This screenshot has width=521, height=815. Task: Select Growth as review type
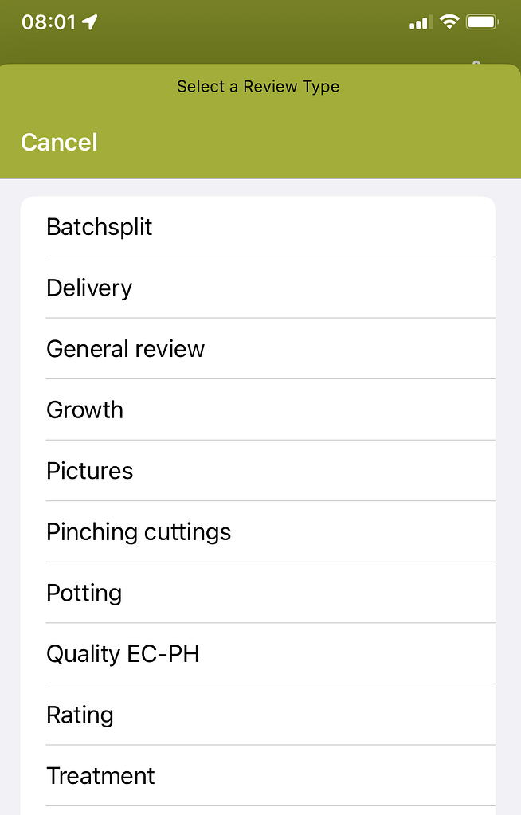259,409
